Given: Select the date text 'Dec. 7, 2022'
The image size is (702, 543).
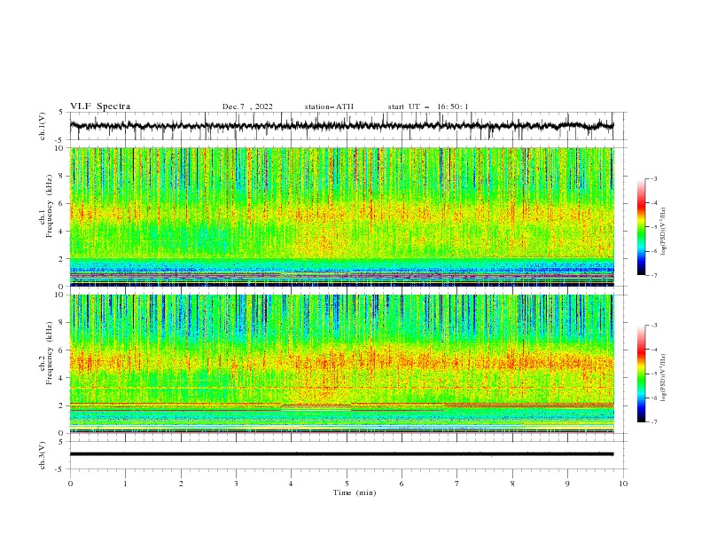Looking at the screenshot, I should 247,106.
